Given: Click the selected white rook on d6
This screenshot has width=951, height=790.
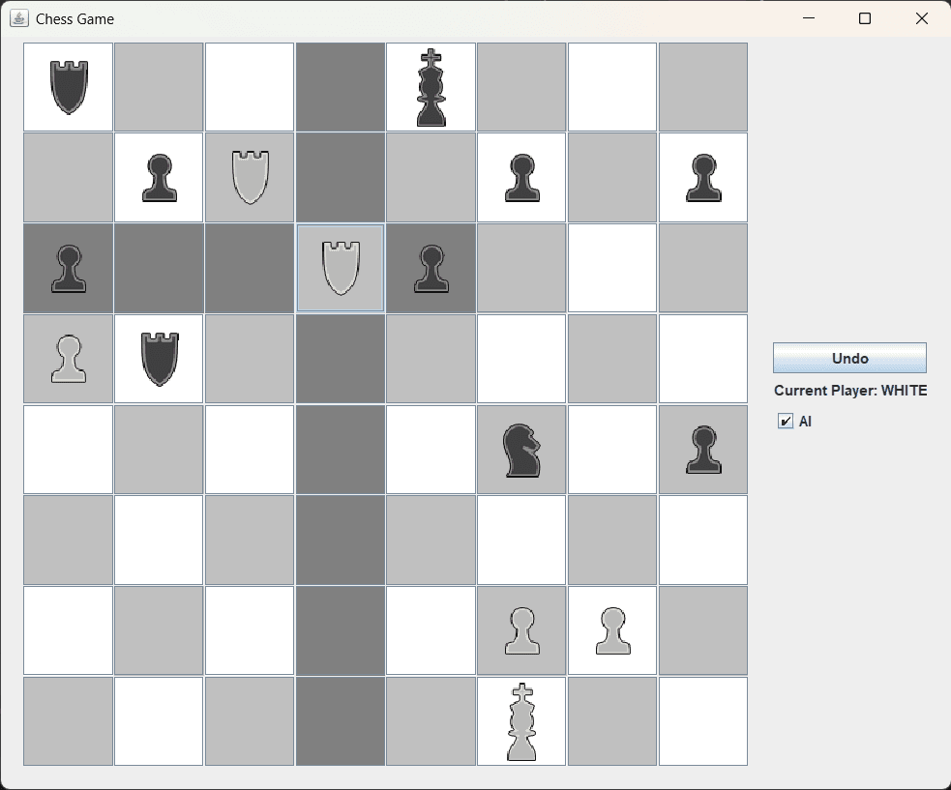Looking at the screenshot, I should click(x=341, y=268).
